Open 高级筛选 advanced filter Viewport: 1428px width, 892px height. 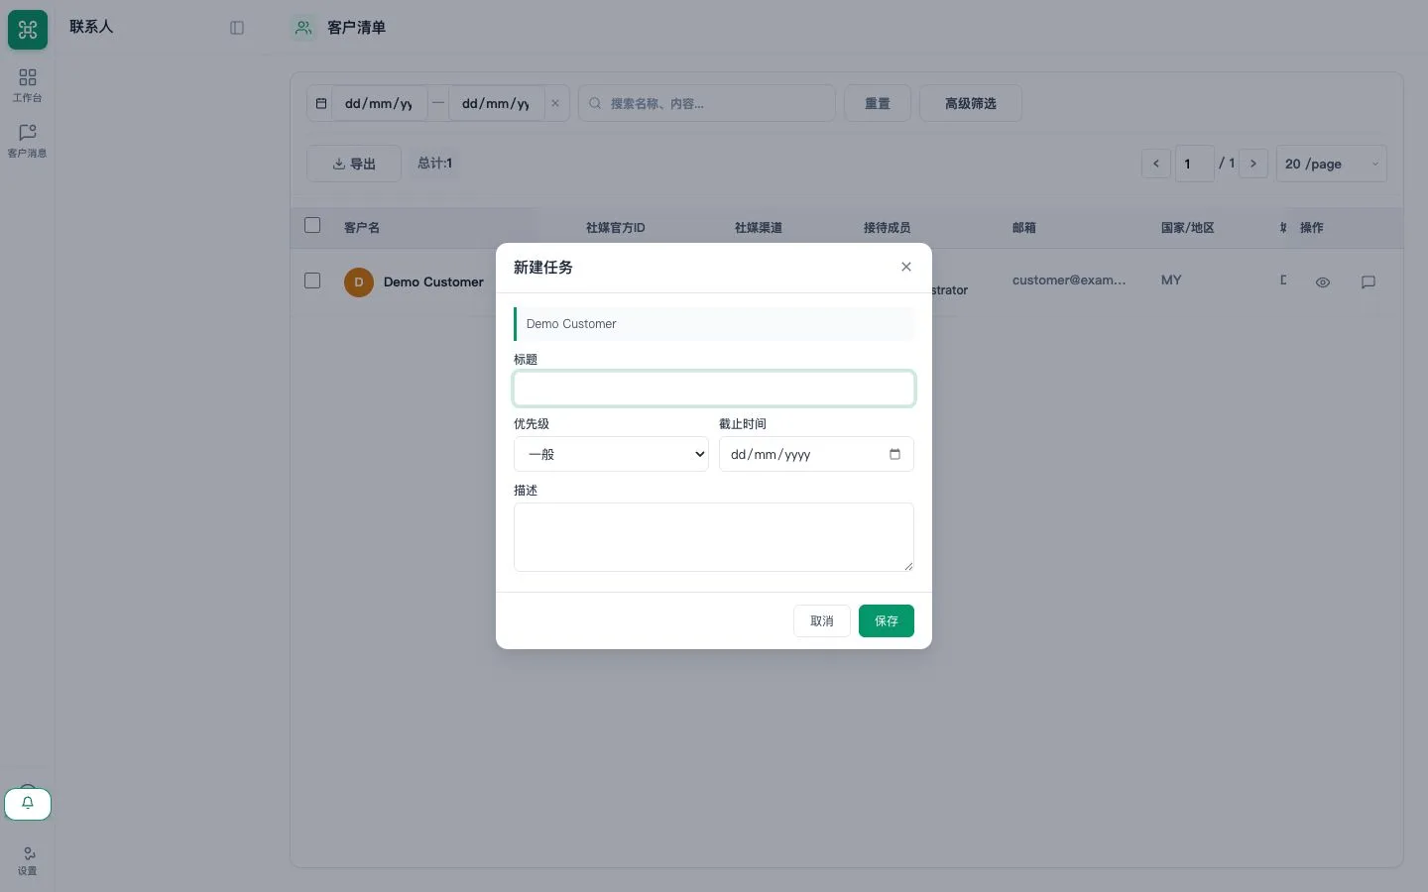pyautogui.click(x=971, y=103)
